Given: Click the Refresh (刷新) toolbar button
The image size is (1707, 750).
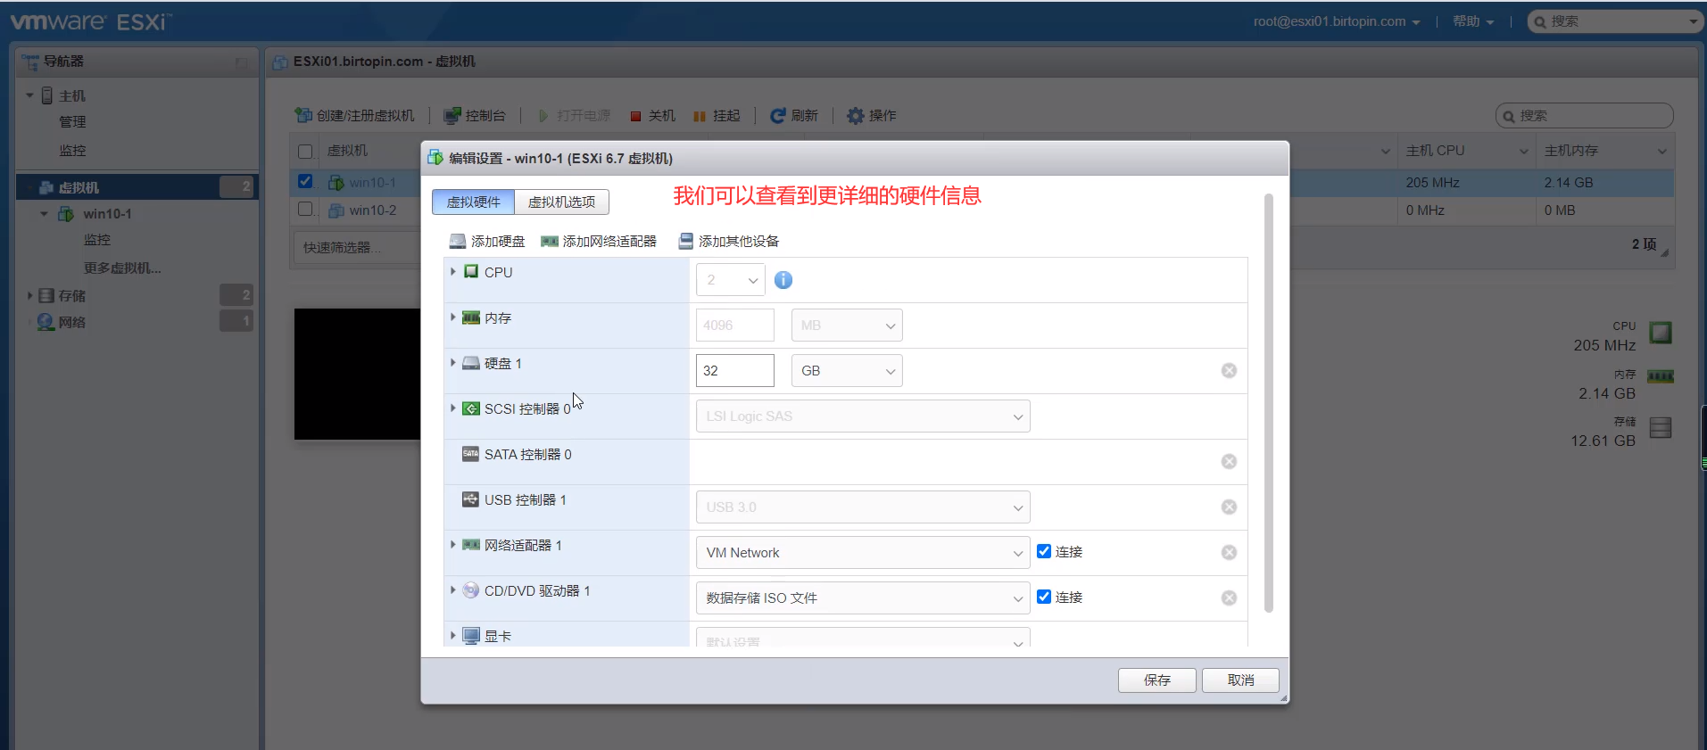Looking at the screenshot, I should (794, 116).
